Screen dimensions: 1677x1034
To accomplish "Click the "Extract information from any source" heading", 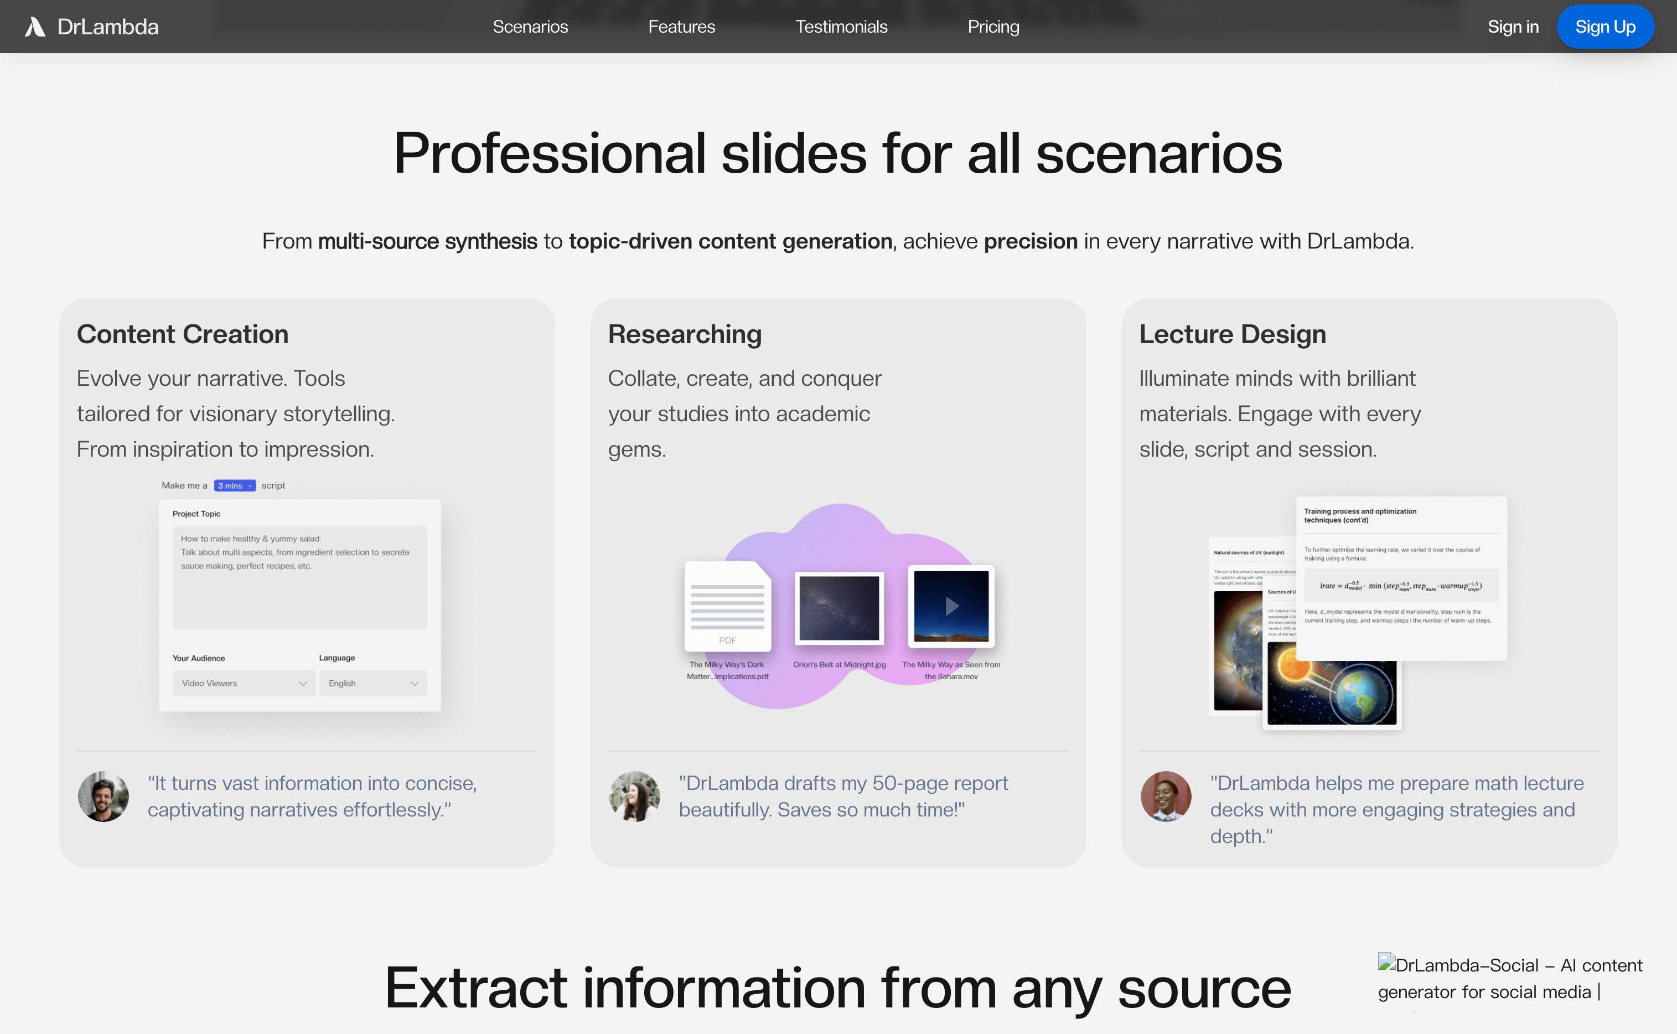I will click(837, 988).
